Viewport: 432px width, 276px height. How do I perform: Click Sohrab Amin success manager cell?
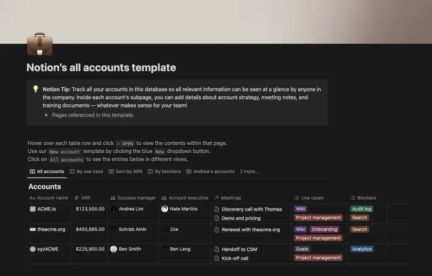coord(133,234)
